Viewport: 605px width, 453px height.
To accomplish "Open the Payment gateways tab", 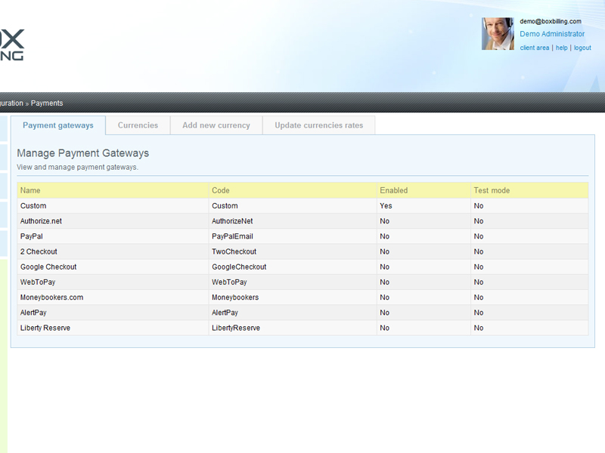I will click(58, 125).
